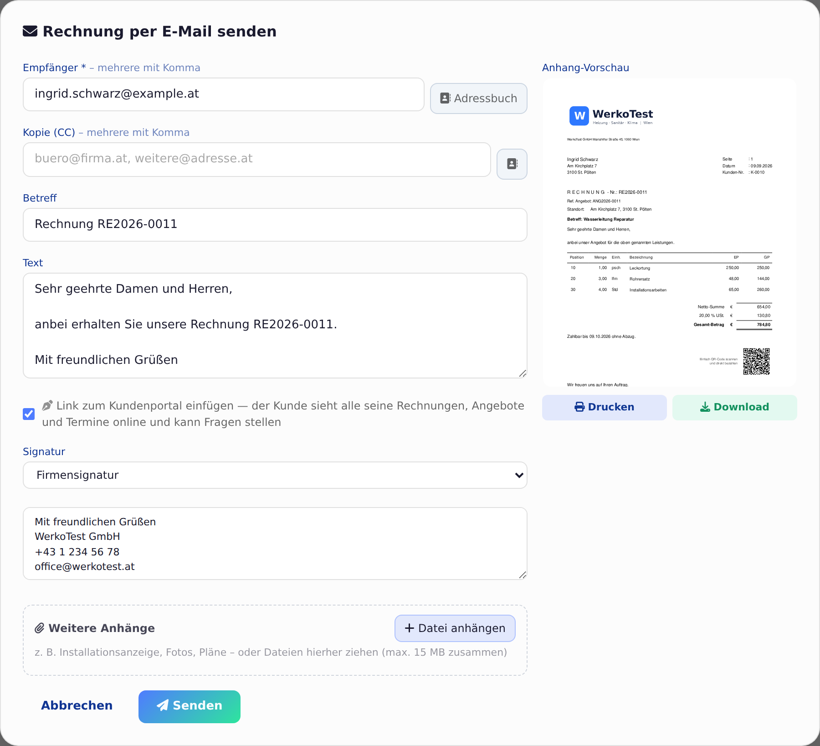Download the invoice attachment
The image size is (820, 746).
[734, 407]
